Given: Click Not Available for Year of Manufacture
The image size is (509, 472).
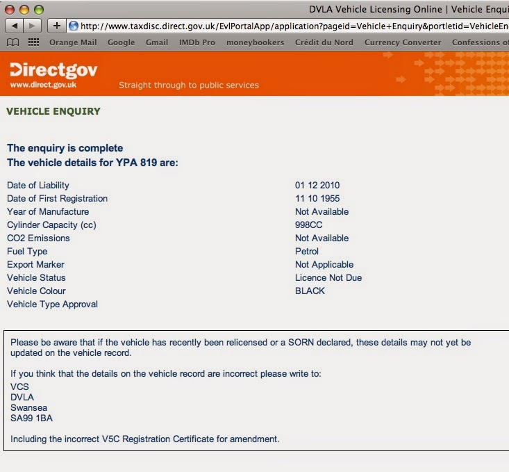Looking at the screenshot, I should (322, 211).
